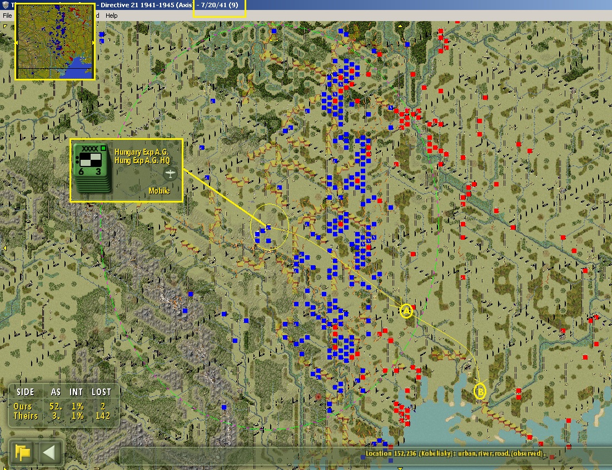Click the Ours AS value 52.
612x470 pixels.
[54, 407]
